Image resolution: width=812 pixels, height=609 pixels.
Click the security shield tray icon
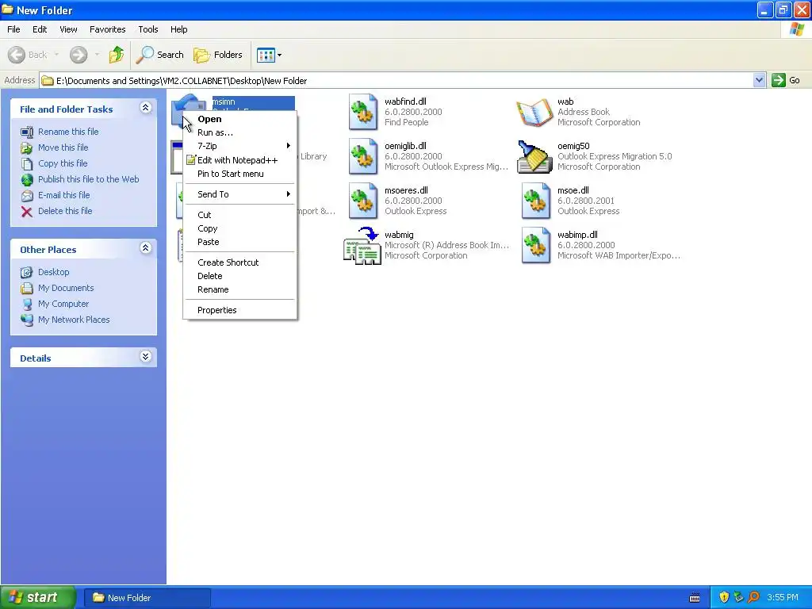point(724,598)
